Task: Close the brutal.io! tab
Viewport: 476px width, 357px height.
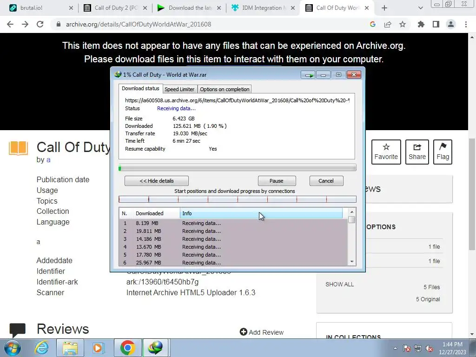Action: pyautogui.click(x=71, y=8)
